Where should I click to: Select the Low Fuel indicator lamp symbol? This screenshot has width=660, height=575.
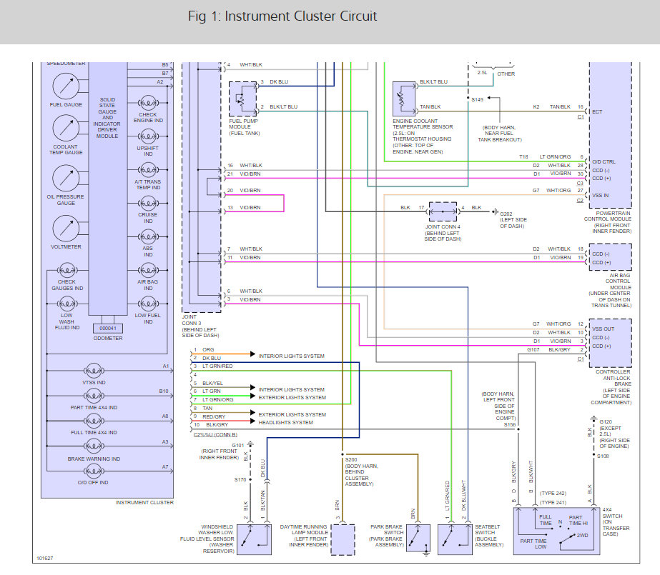coord(148,304)
